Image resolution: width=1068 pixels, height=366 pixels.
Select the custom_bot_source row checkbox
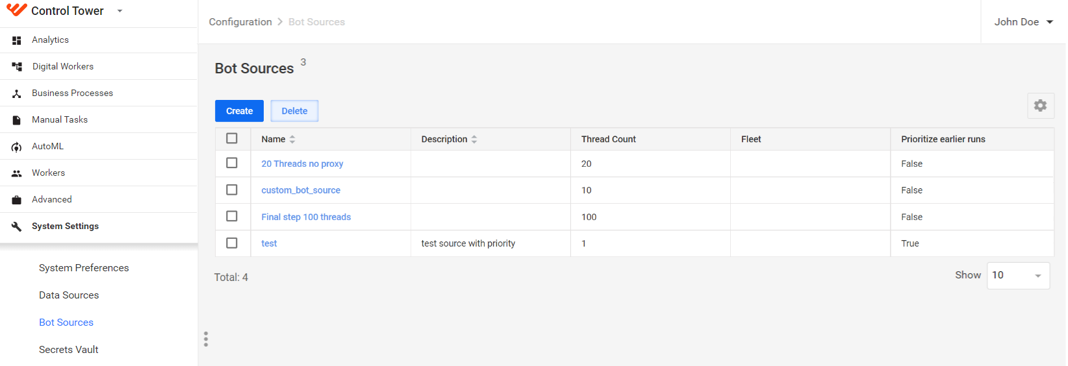(232, 189)
